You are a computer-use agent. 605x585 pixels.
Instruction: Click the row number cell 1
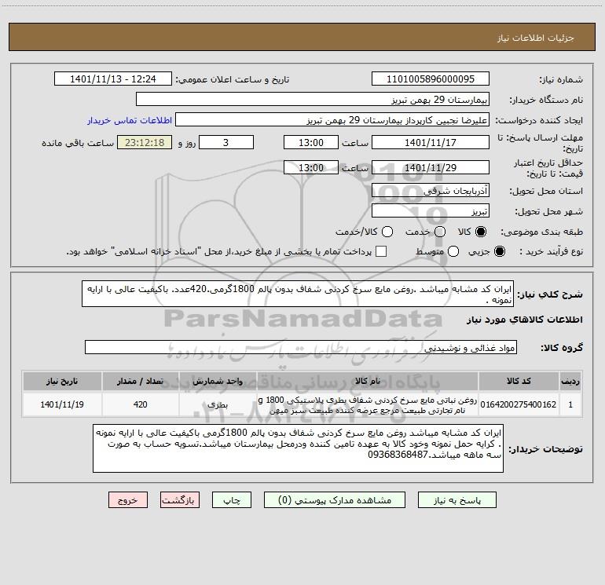click(x=570, y=404)
